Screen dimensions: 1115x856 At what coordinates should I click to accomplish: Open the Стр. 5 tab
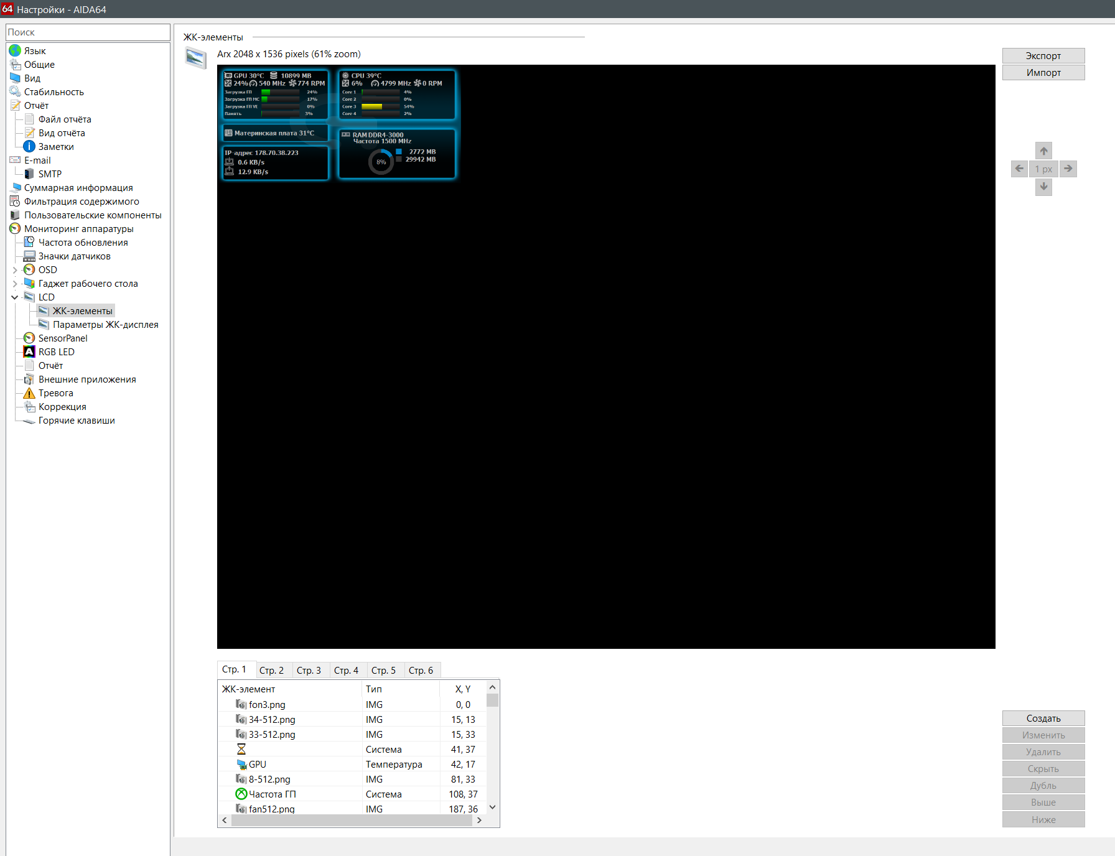pyautogui.click(x=383, y=670)
